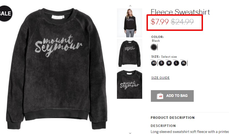
Task: Click the H&M shopping bag icon
Action: point(160,96)
